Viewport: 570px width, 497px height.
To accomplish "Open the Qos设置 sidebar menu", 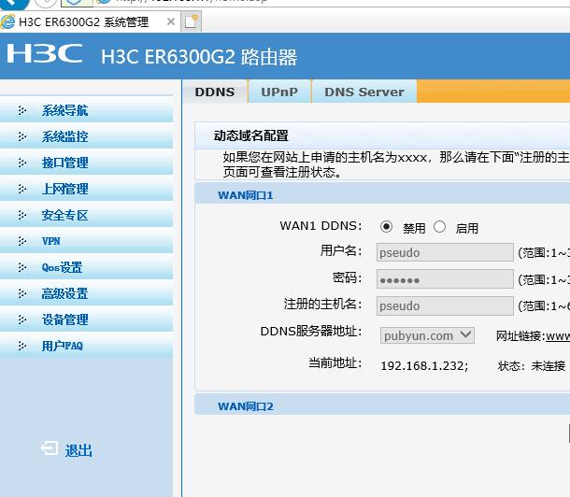I will point(86,267).
